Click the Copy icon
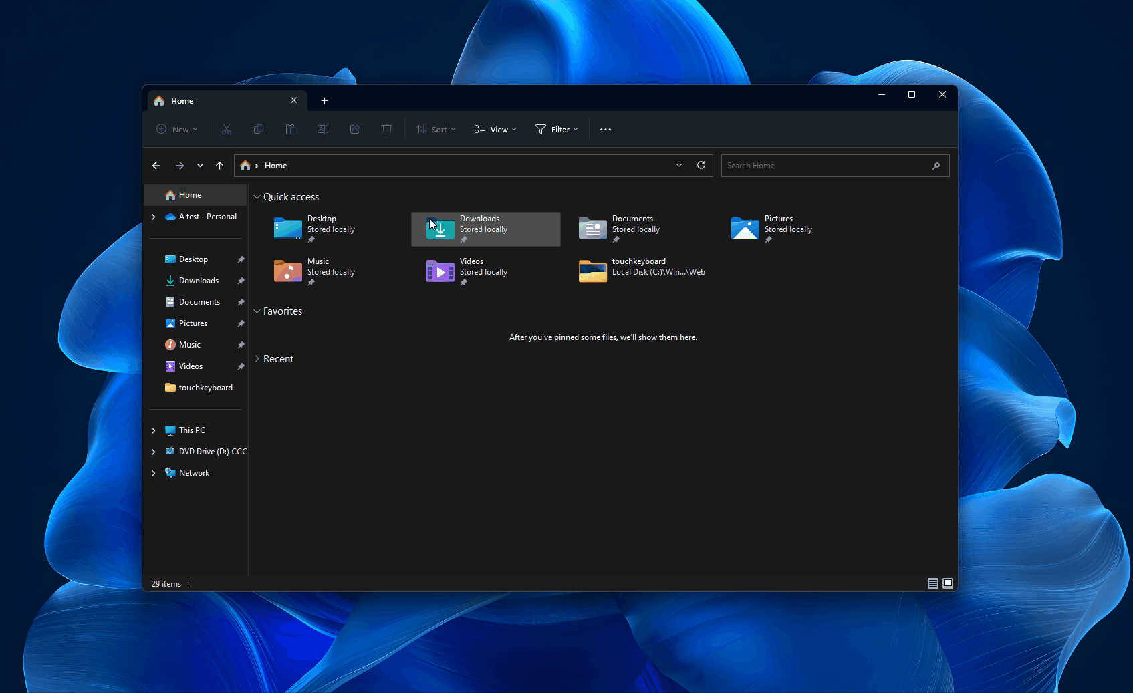The height and width of the screenshot is (693, 1133). point(259,129)
